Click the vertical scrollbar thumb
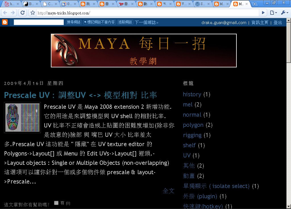 click(x=289, y=43)
